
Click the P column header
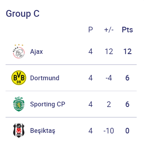point(91,30)
